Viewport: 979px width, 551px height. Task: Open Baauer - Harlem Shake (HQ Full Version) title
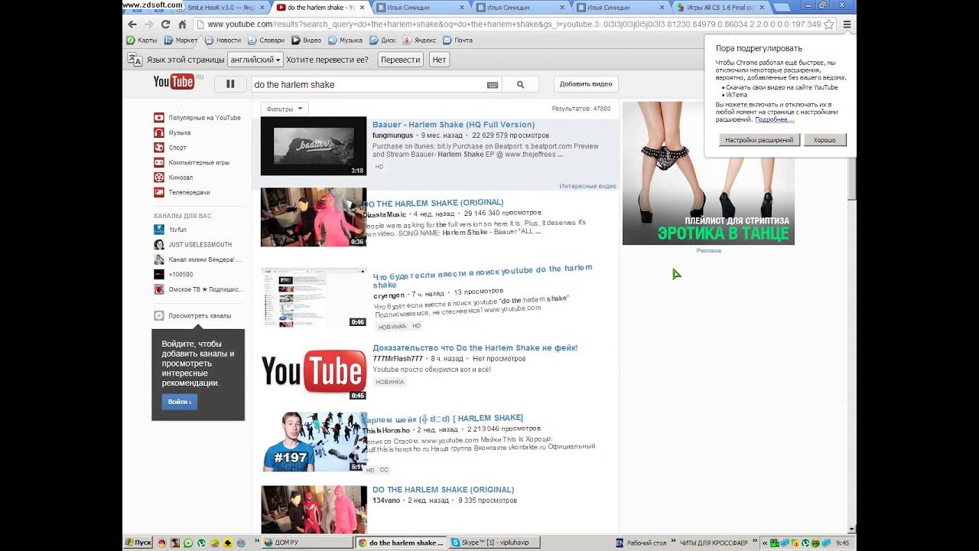coord(454,125)
